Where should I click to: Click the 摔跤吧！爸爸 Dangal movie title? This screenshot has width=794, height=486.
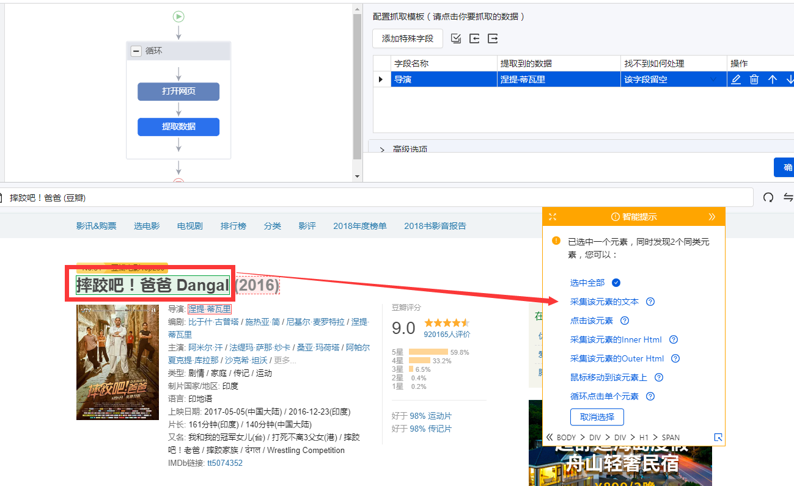click(153, 285)
